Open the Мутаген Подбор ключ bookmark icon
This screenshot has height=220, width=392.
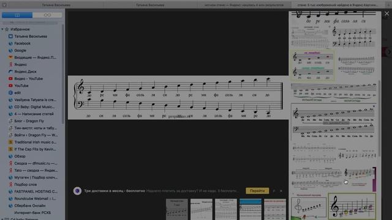(10, 178)
